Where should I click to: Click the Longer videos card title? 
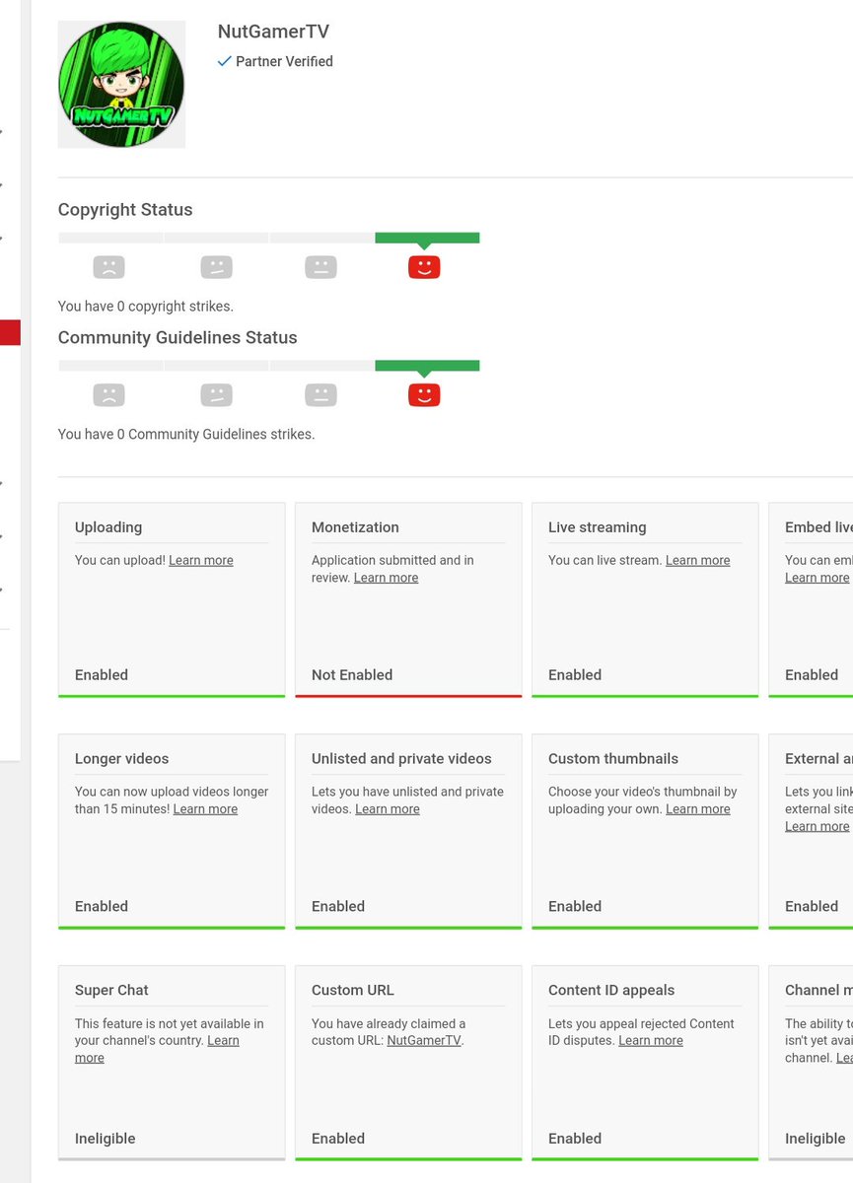click(x=121, y=759)
